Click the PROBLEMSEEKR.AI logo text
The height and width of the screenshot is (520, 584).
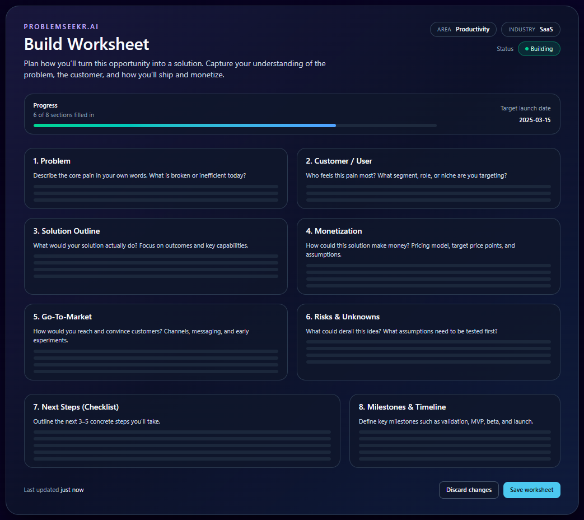pos(60,26)
